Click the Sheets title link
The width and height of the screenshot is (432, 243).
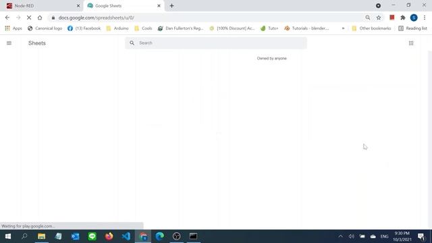37,43
